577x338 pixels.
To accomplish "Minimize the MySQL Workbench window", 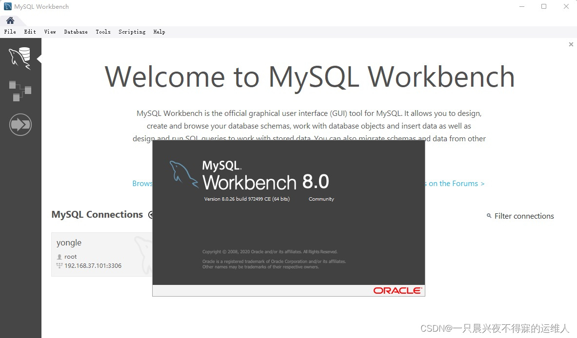I will point(522,7).
